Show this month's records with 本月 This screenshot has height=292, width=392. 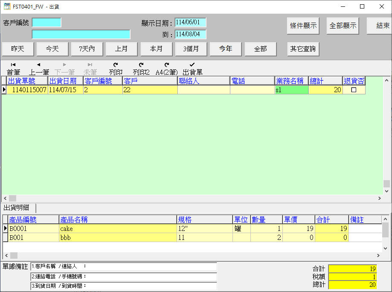tap(156, 49)
